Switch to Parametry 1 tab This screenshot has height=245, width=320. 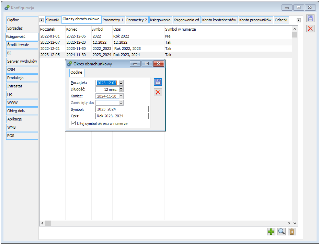pos(113,20)
